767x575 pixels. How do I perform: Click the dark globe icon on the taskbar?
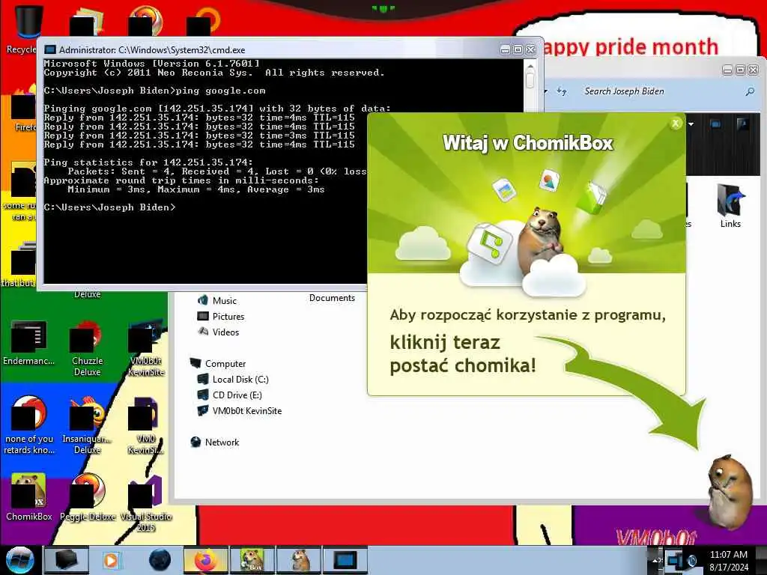(x=160, y=560)
